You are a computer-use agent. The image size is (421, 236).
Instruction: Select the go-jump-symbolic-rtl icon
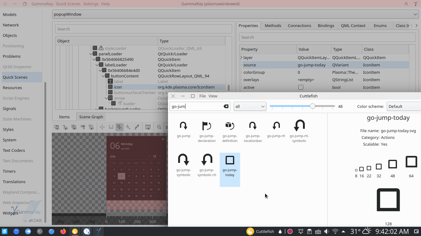tap(207, 165)
